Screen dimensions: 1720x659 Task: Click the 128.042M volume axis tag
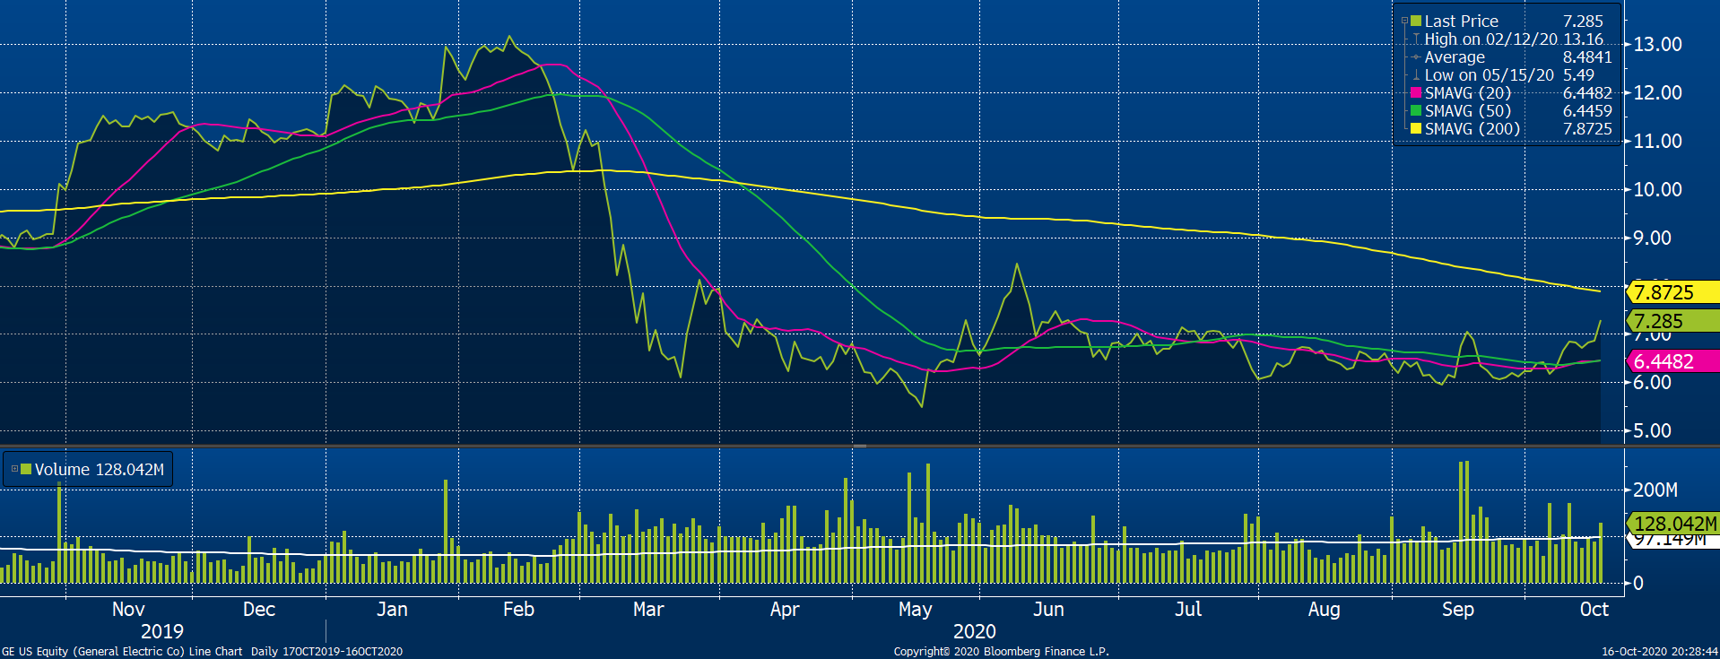(1673, 524)
